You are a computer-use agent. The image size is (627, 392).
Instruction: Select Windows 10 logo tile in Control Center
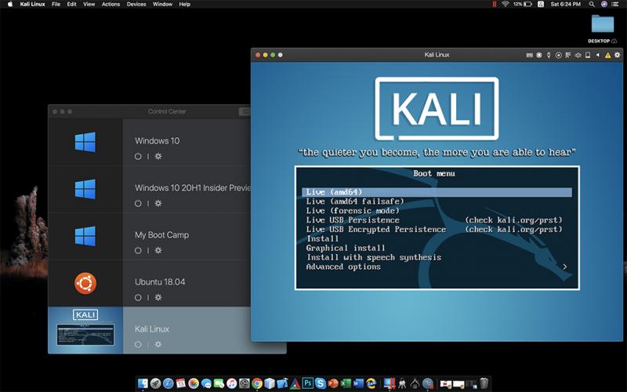pos(85,142)
